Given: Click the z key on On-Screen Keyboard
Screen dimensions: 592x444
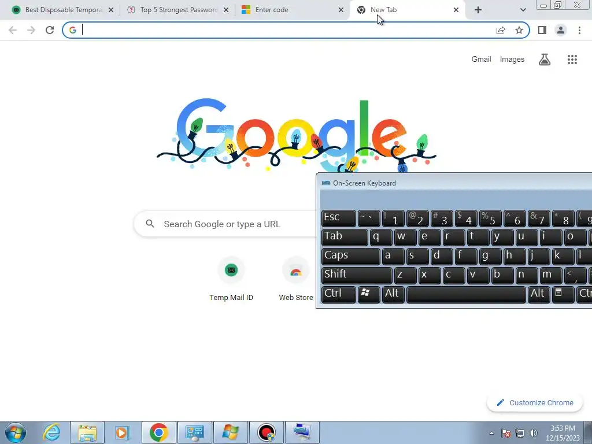Looking at the screenshot, I should point(405,275).
